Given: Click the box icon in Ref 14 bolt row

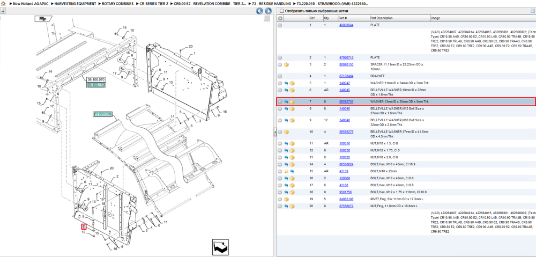Looking at the screenshot, I should (x=292, y=164).
